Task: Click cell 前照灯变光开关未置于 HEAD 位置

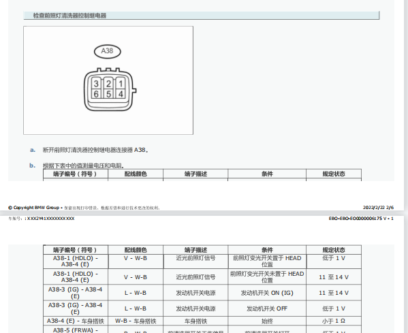Action: [267, 276]
